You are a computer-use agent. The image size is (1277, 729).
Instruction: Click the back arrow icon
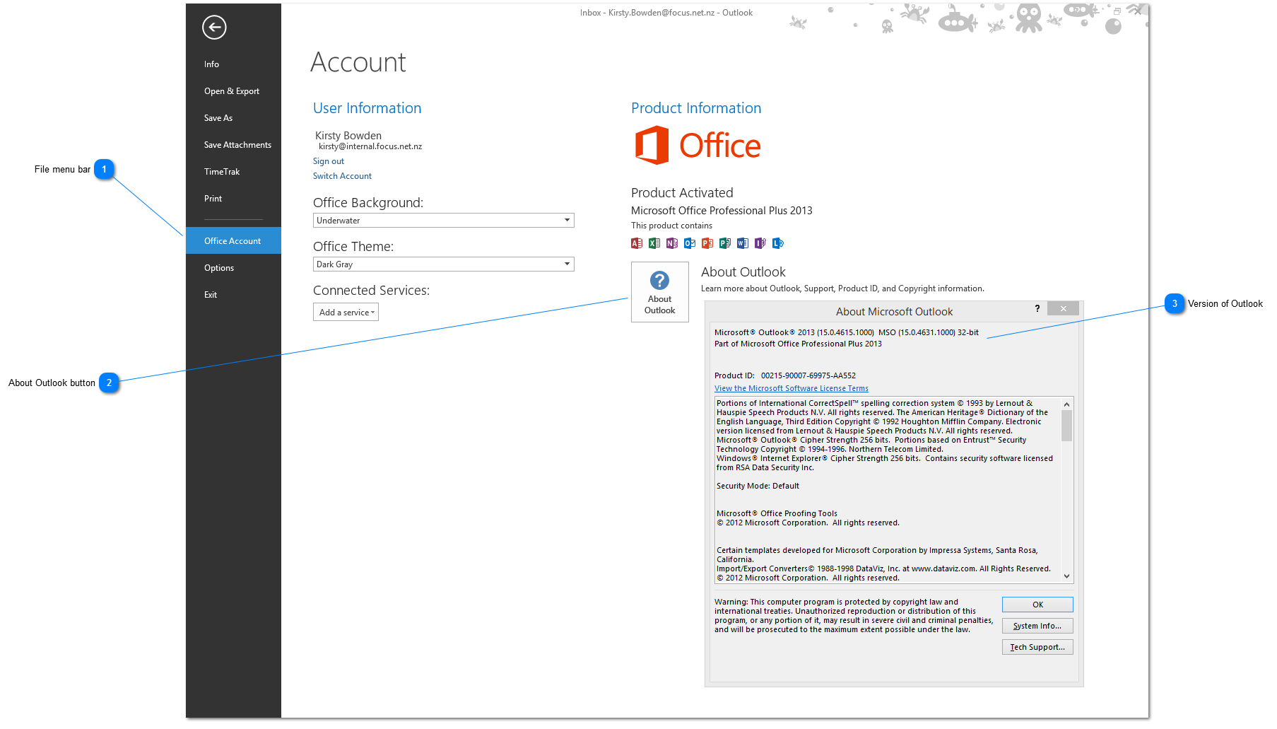coord(214,28)
